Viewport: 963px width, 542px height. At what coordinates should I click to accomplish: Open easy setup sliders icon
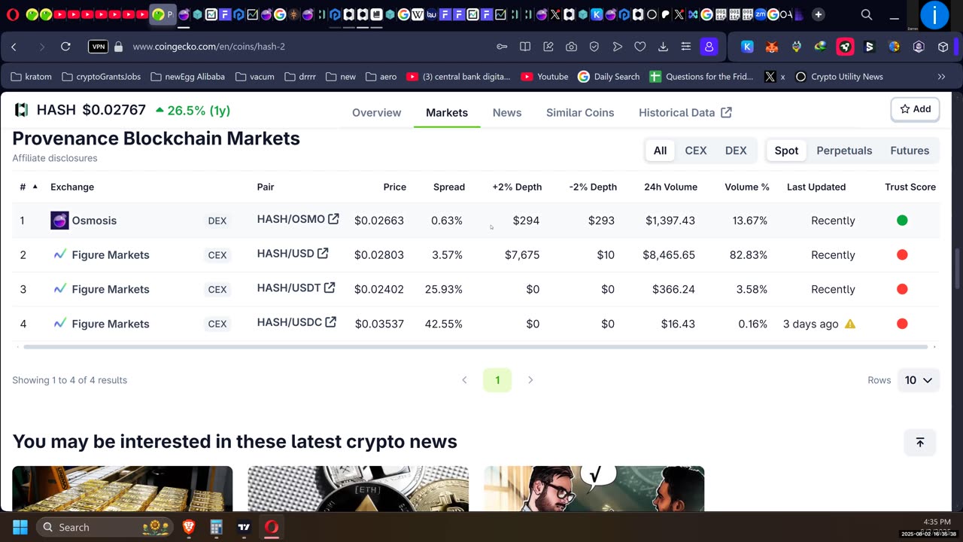pos(686,47)
